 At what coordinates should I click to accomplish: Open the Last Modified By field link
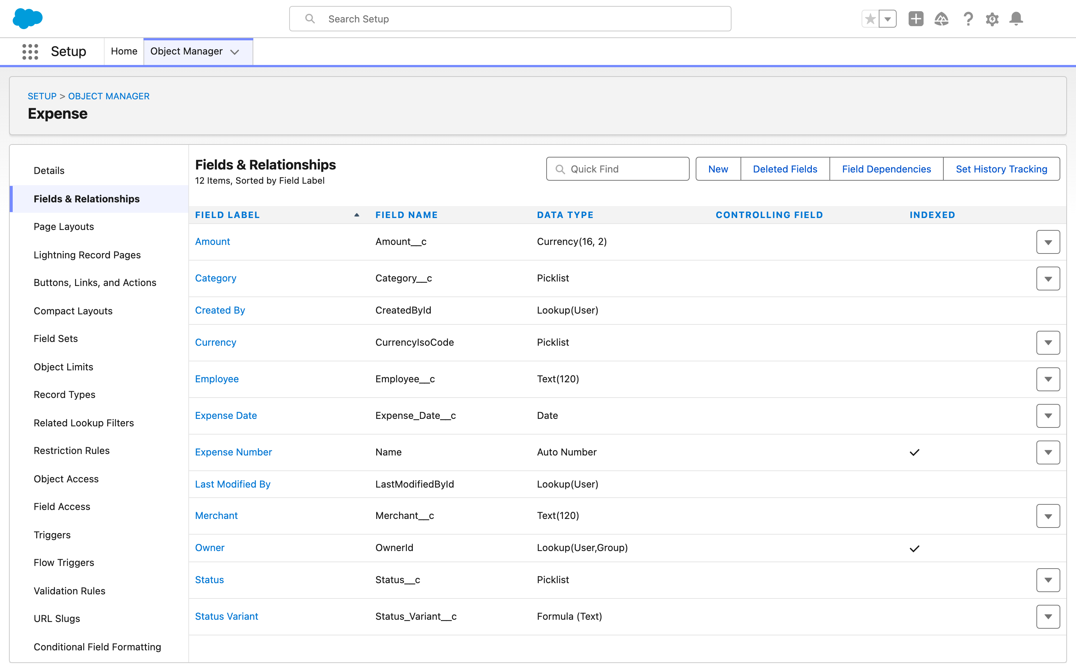[x=232, y=484]
